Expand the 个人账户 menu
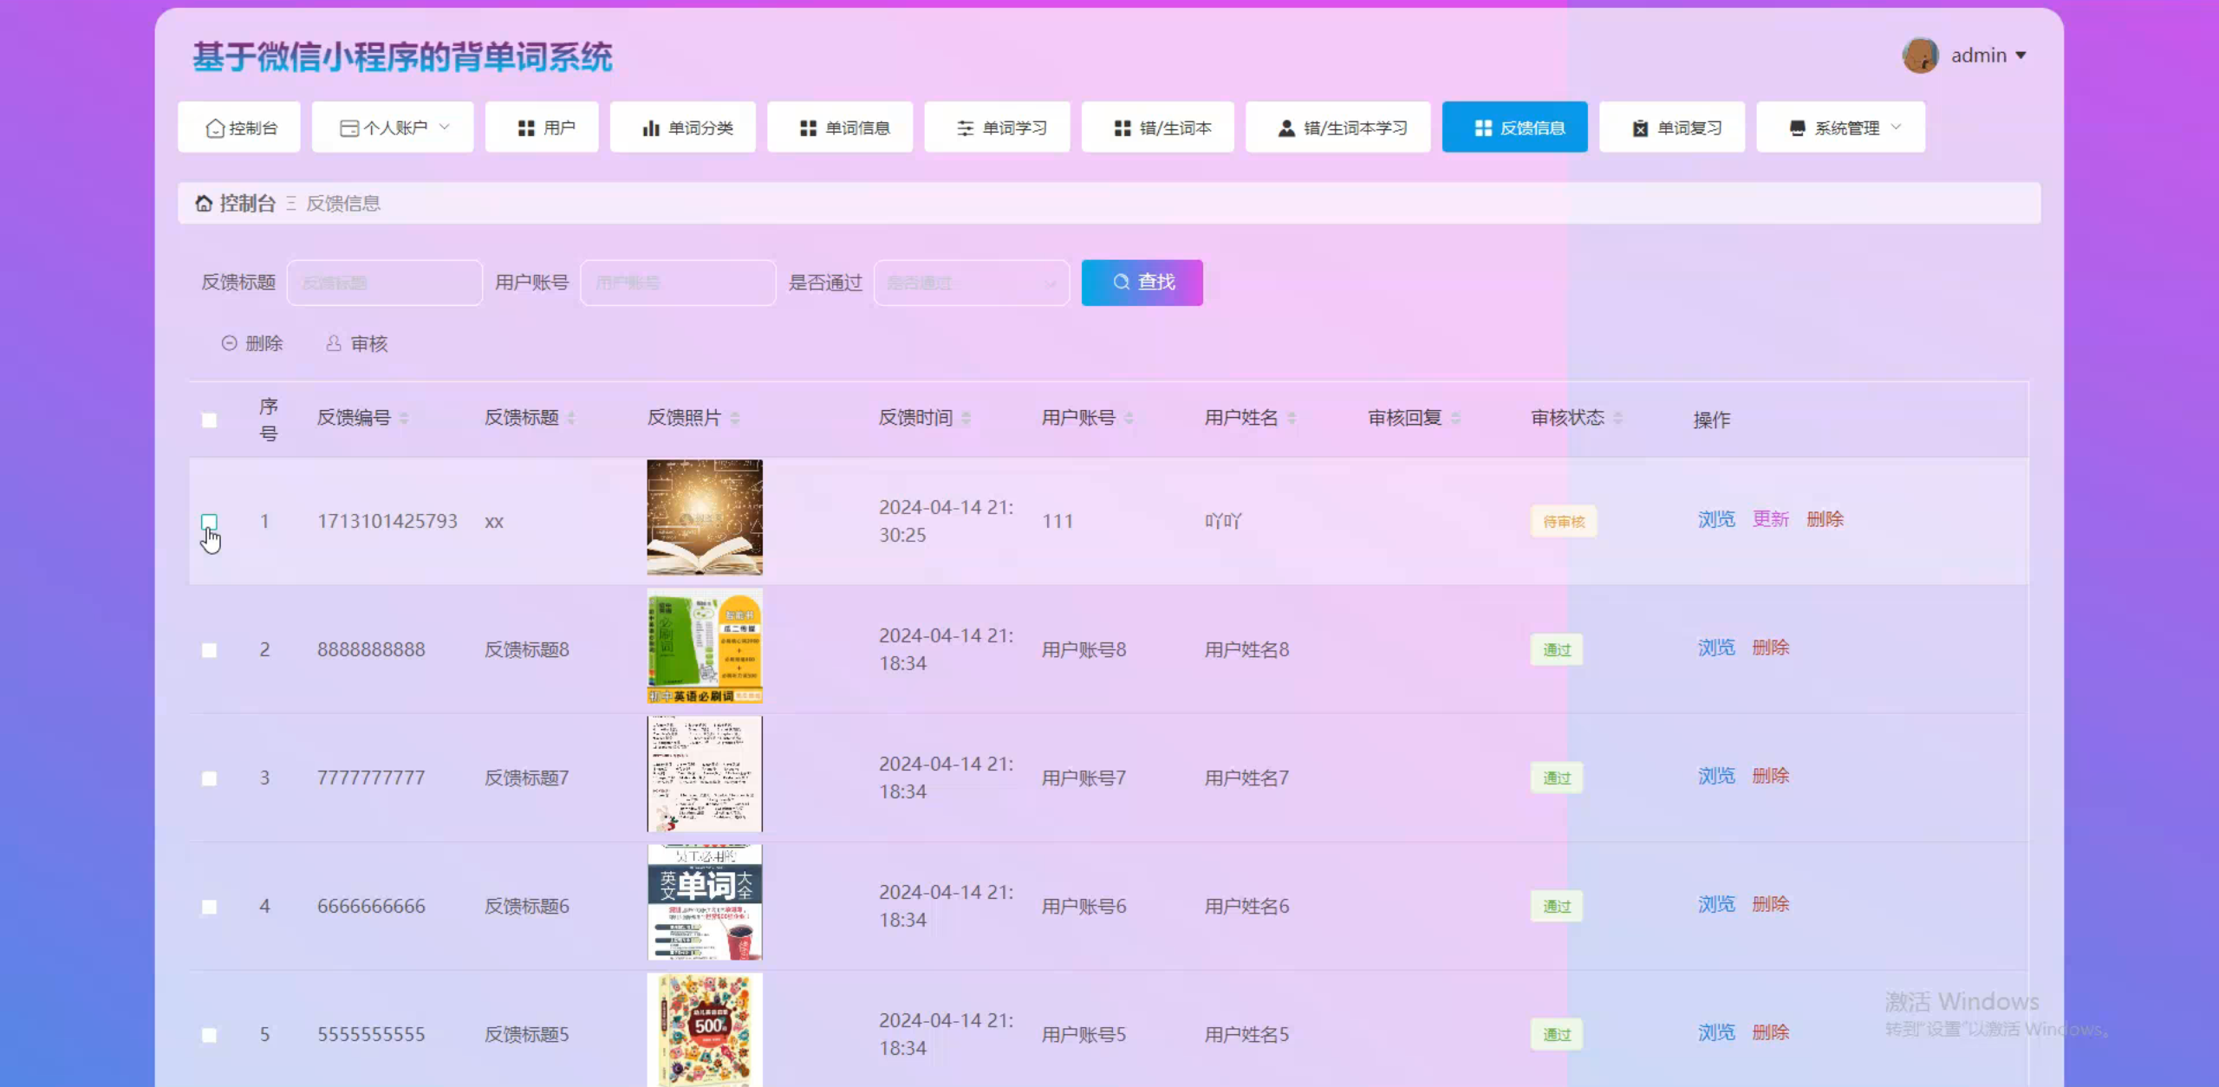 [x=393, y=127]
